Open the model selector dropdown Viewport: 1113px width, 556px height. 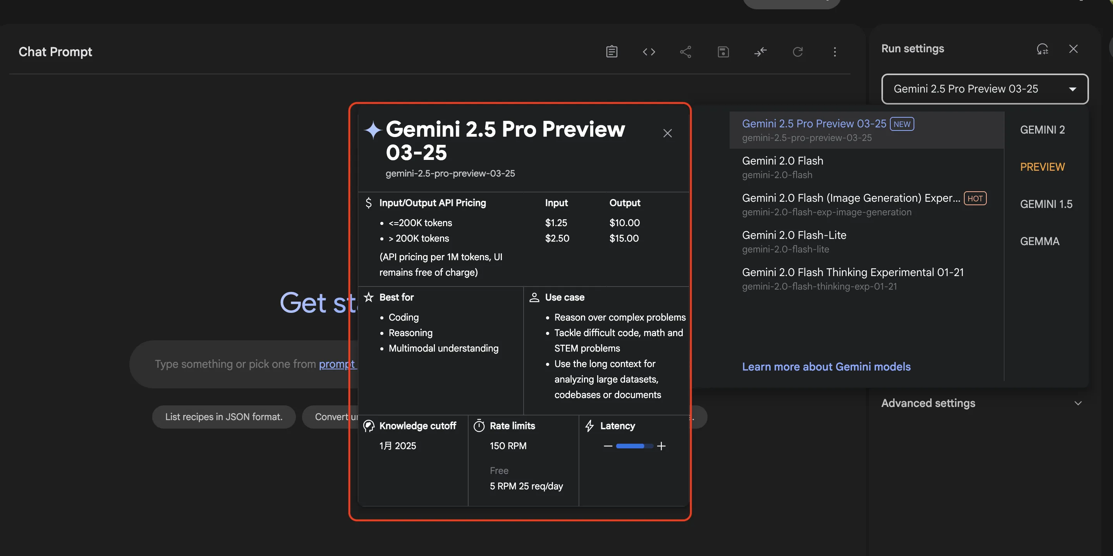985,89
